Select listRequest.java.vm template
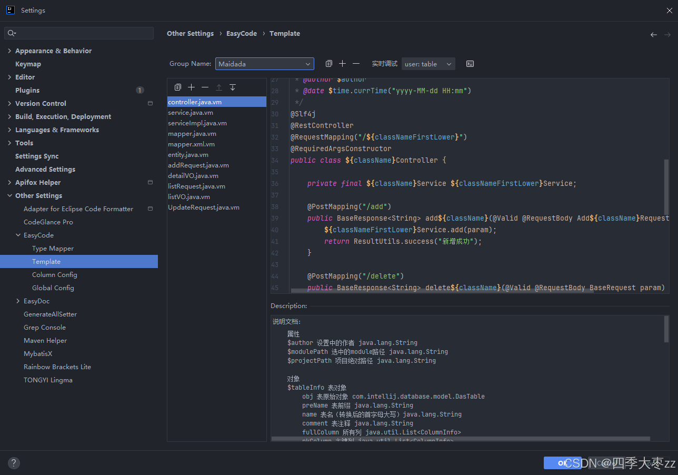 217,186
